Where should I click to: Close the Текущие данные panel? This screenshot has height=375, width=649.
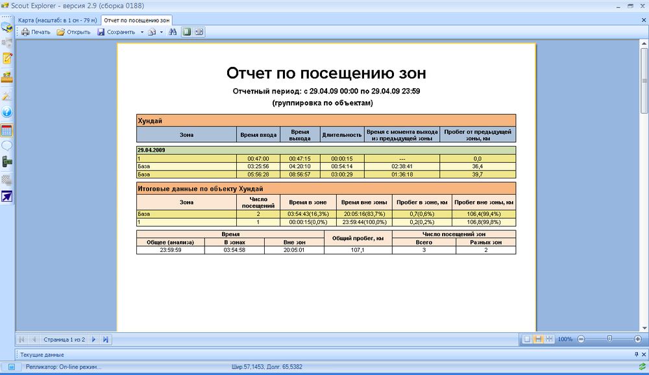pyautogui.click(x=644, y=354)
